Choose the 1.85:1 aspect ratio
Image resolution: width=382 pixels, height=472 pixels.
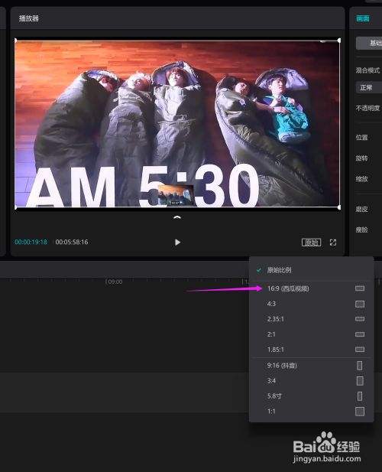[x=312, y=350]
